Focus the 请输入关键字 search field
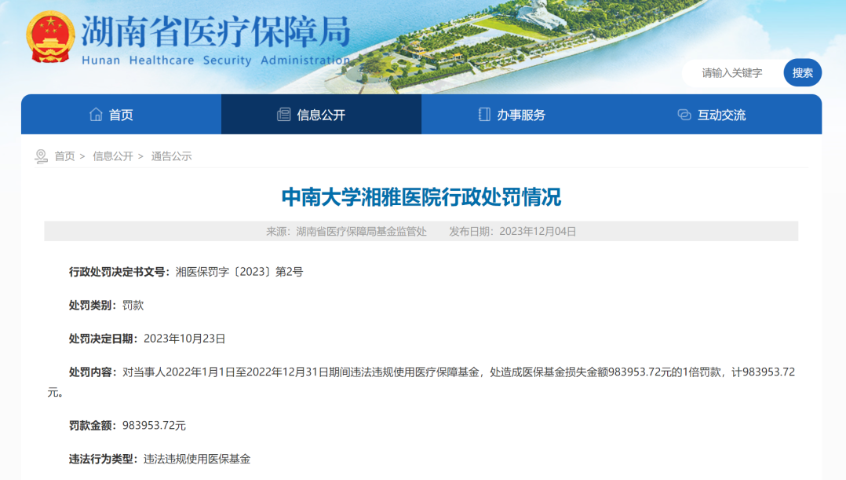The width and height of the screenshot is (846, 480). click(x=731, y=73)
